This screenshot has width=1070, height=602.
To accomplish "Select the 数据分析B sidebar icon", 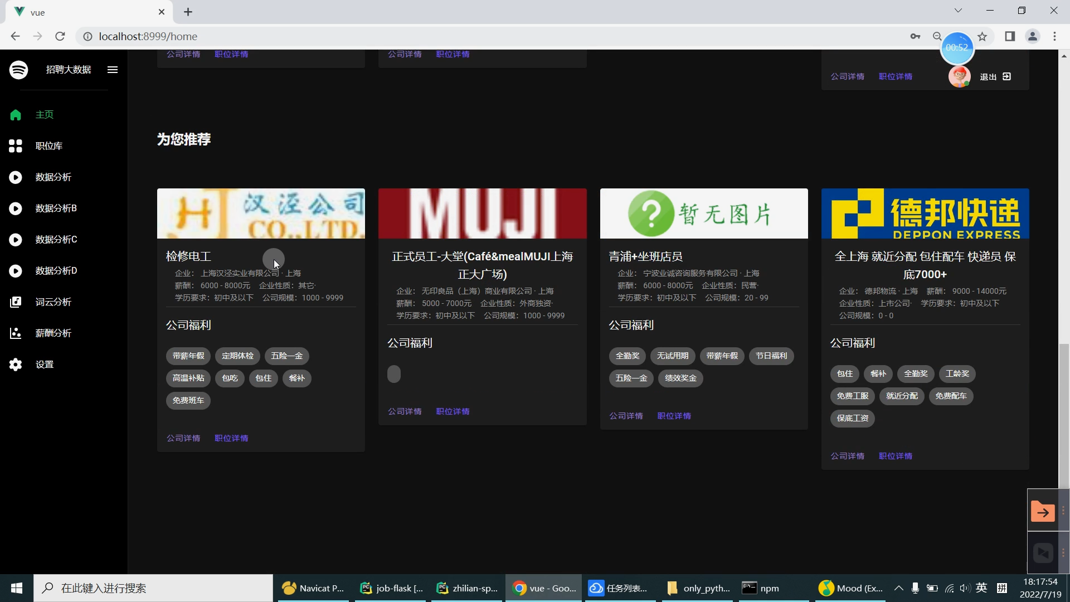I will point(15,208).
